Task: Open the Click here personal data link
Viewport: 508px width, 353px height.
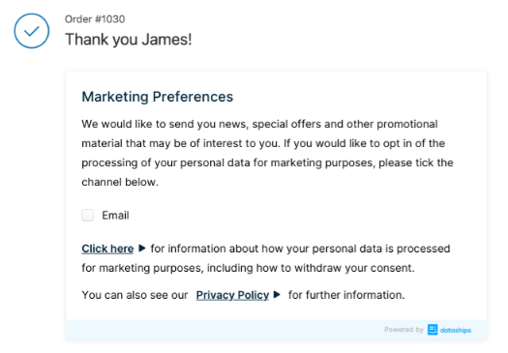Action: (107, 249)
